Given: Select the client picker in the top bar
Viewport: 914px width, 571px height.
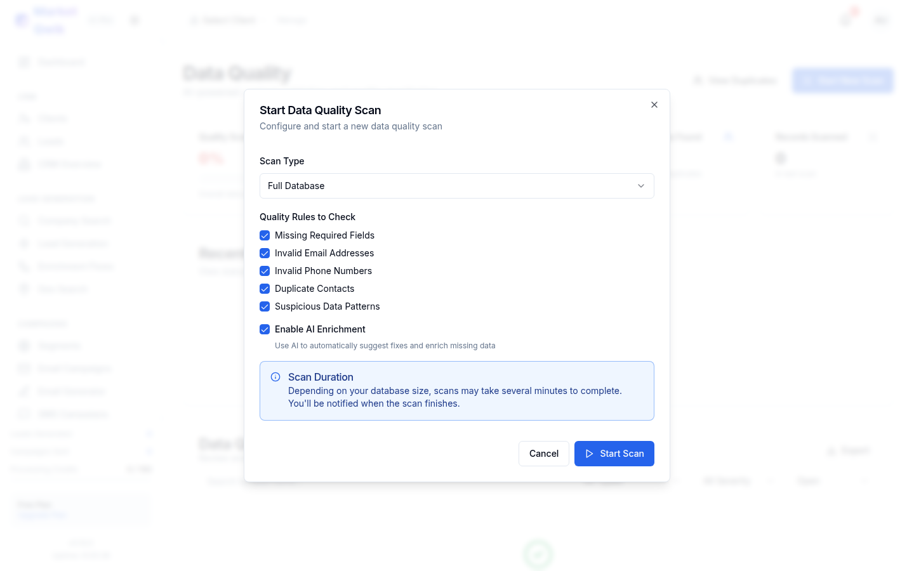Looking at the screenshot, I should [225, 20].
